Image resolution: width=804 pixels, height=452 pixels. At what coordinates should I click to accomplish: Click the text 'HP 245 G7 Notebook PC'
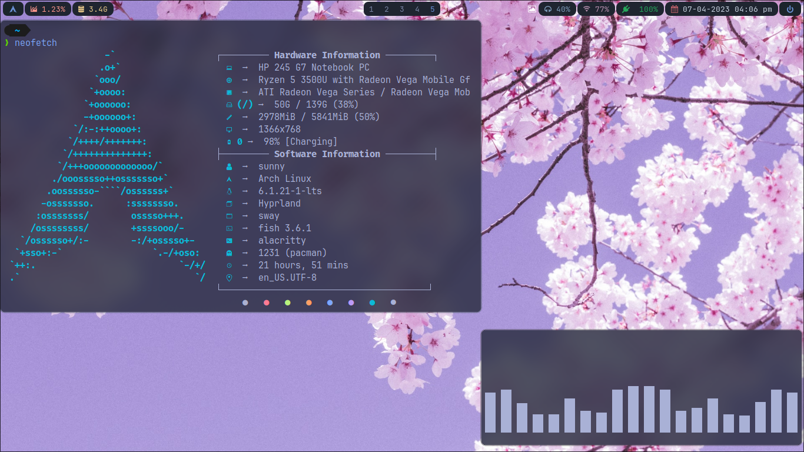point(314,68)
